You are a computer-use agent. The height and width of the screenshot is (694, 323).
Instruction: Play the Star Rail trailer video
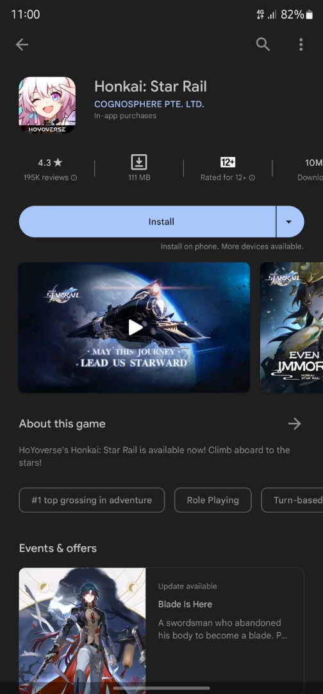(134, 327)
